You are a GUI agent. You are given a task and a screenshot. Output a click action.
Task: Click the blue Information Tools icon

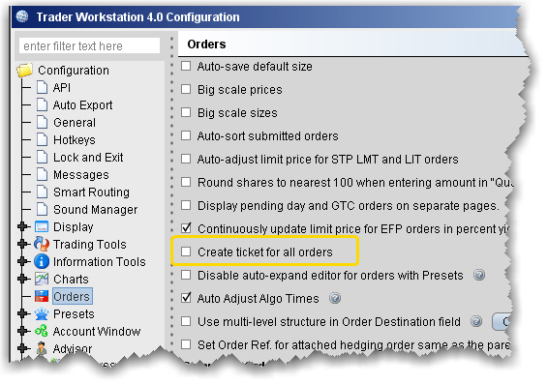tap(42, 261)
